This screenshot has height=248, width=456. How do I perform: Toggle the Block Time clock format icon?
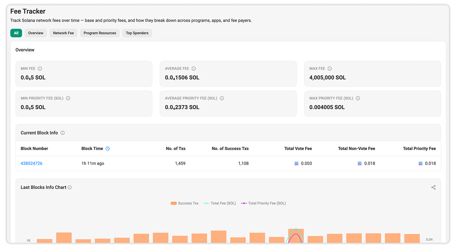[107, 149]
